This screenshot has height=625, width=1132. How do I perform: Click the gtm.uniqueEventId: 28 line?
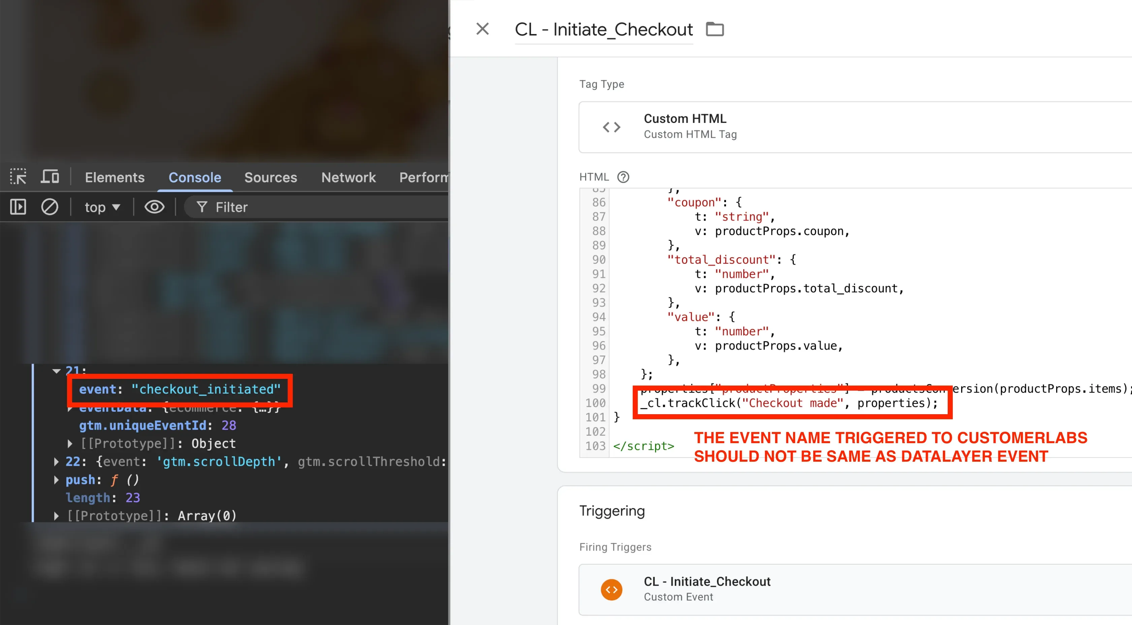157,425
